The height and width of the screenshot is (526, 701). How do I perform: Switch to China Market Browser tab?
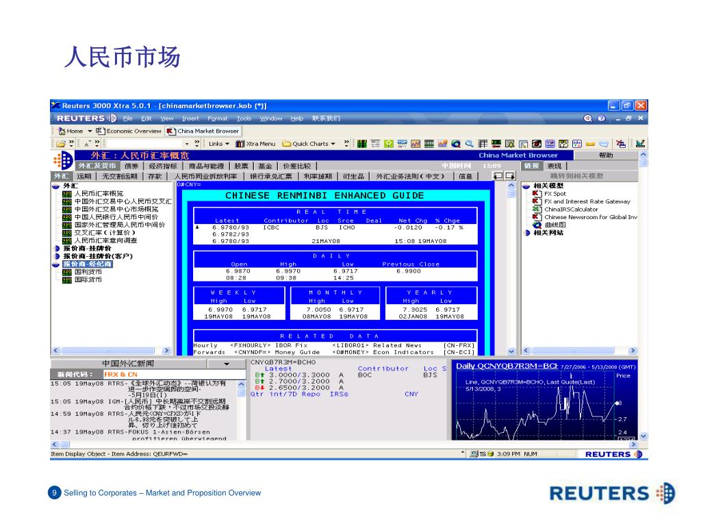point(203,131)
